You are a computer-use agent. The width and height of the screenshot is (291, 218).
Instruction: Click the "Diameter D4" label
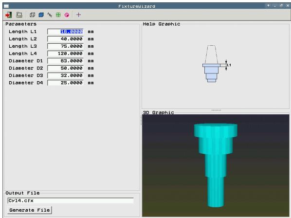(26, 83)
